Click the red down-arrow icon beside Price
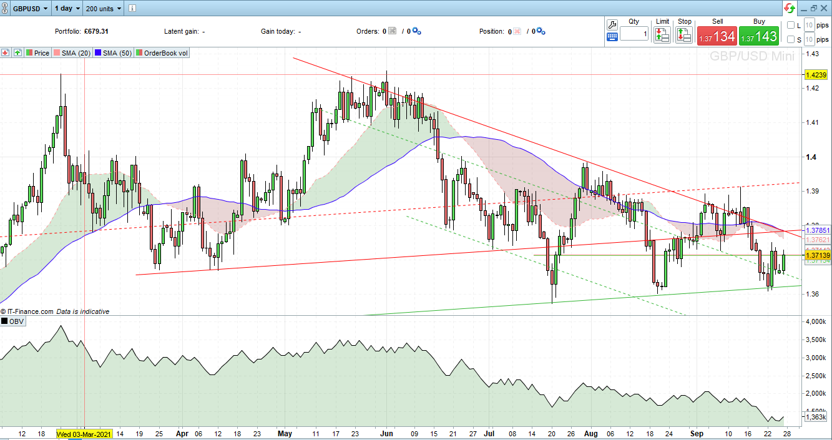832x440 pixels. 6,53
